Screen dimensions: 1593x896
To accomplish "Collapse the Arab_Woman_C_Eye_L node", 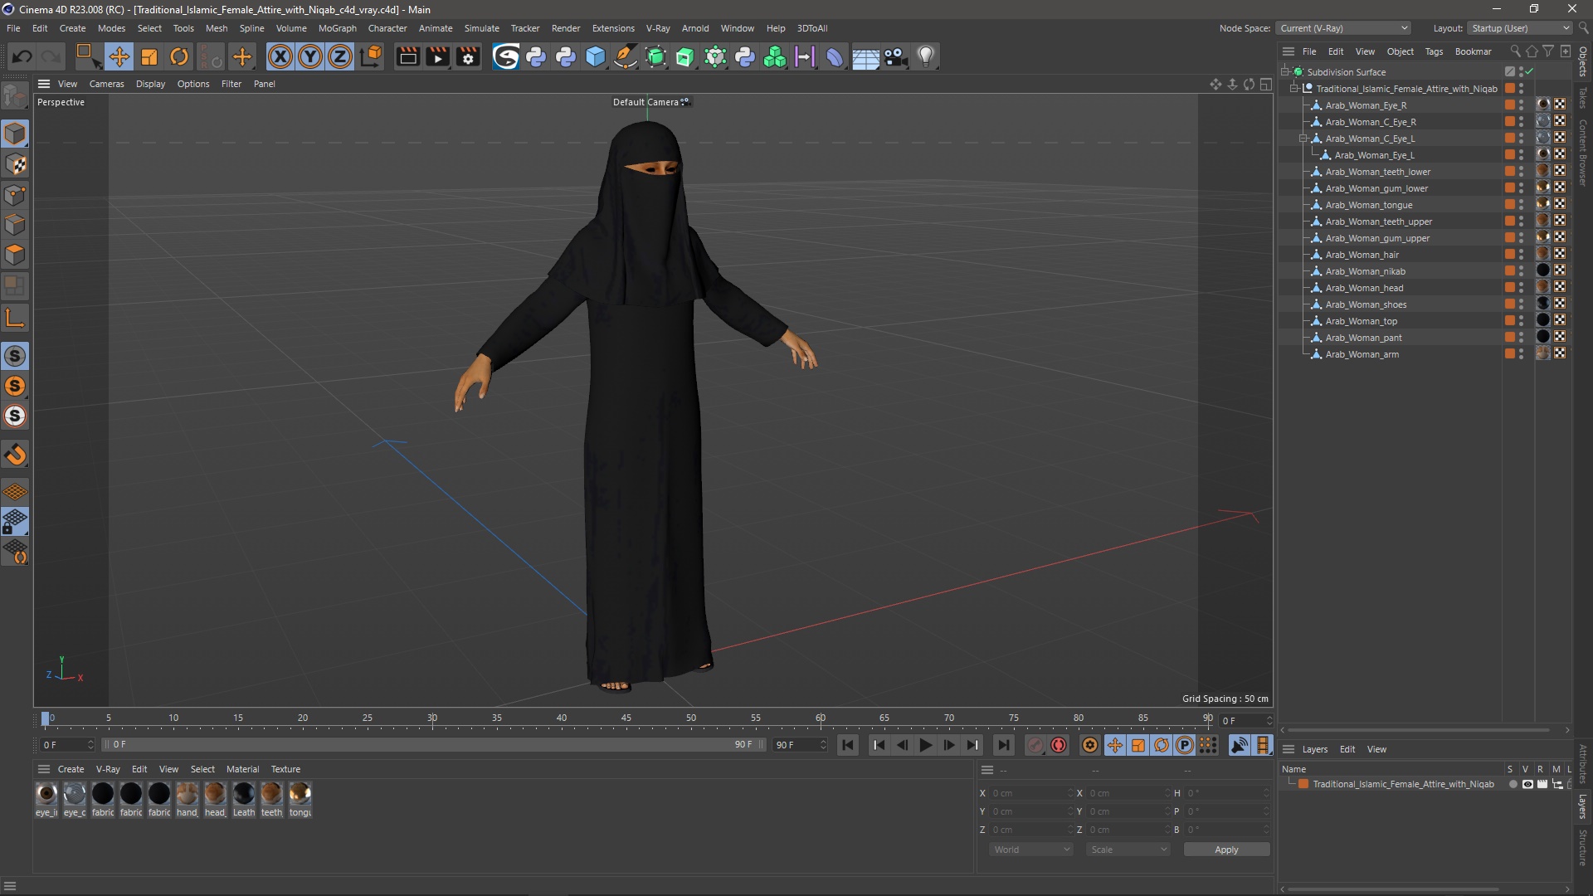I will [1303, 139].
